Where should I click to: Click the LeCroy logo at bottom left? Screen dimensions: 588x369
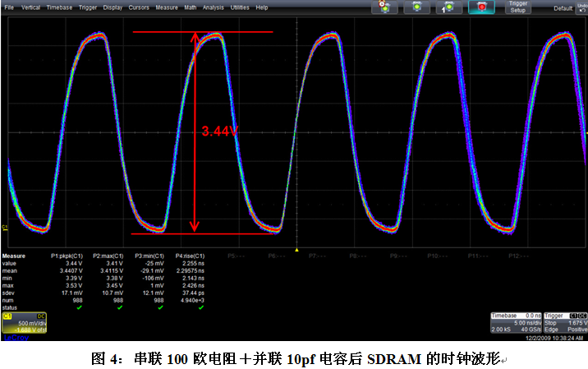(x=14, y=337)
